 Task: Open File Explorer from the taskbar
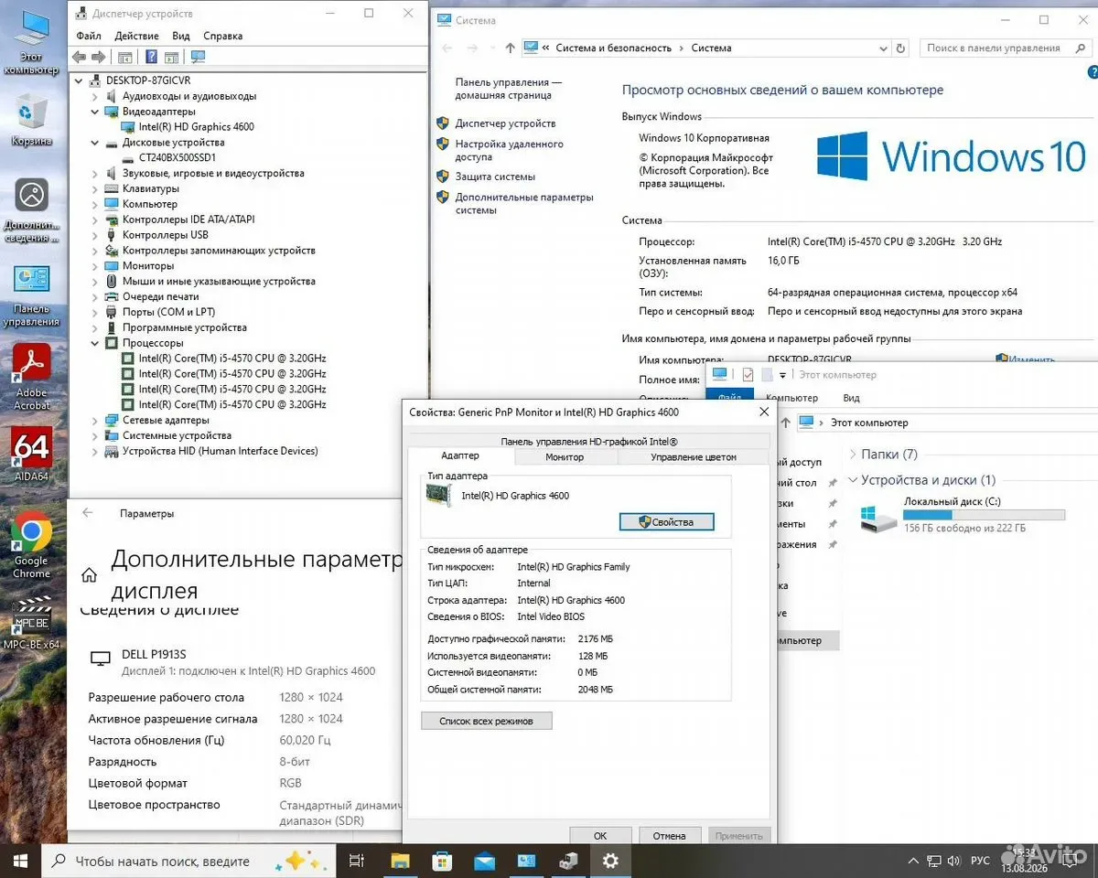400,861
